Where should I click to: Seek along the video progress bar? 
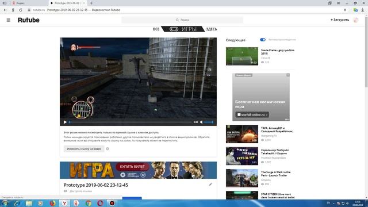[x=131, y=122]
